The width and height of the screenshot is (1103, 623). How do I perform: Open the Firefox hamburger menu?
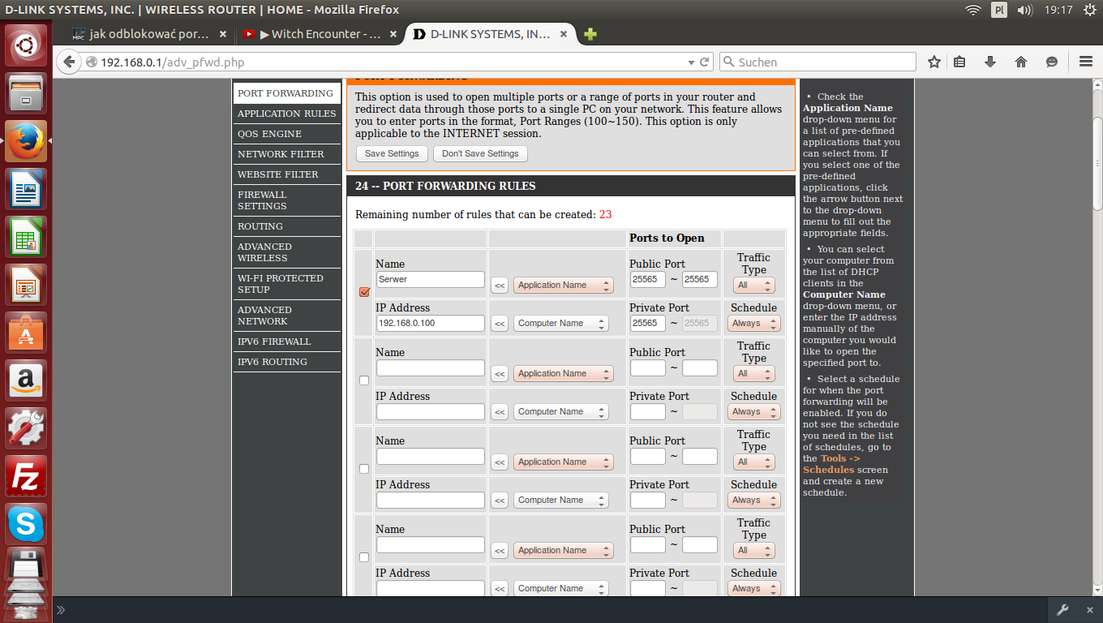pos(1087,62)
